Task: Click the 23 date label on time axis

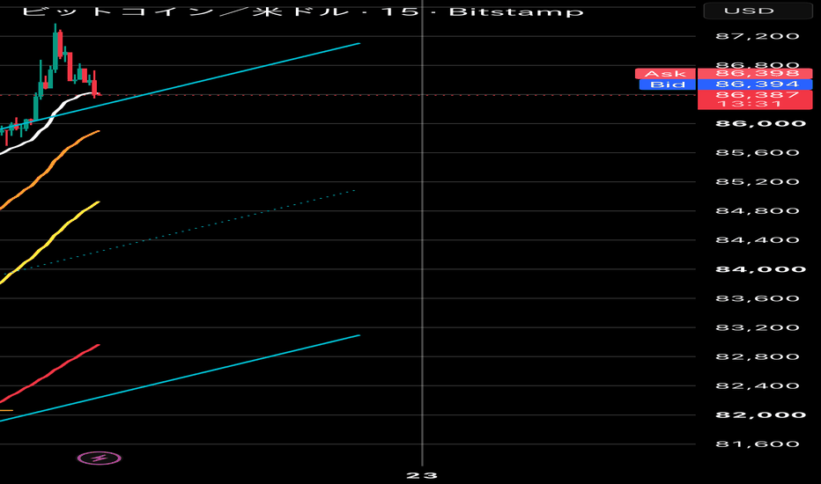Action: click(422, 475)
